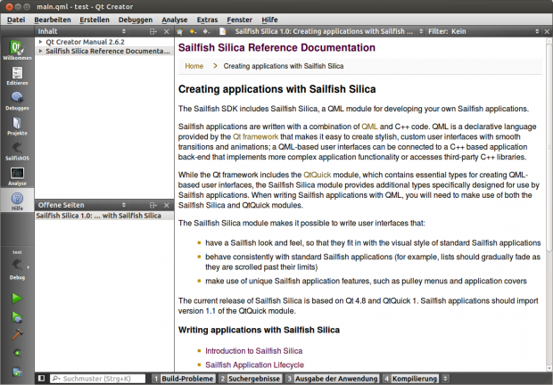553x385 pixels.
Task: Click the green Run button
Action: pos(17,298)
